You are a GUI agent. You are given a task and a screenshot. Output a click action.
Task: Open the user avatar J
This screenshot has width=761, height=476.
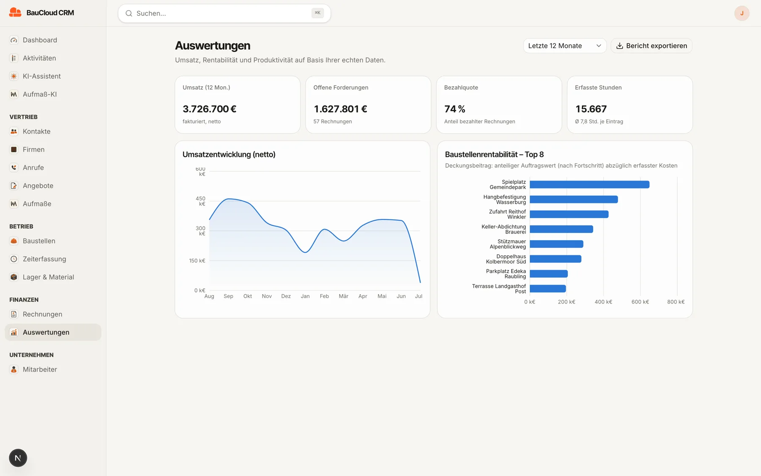point(742,13)
